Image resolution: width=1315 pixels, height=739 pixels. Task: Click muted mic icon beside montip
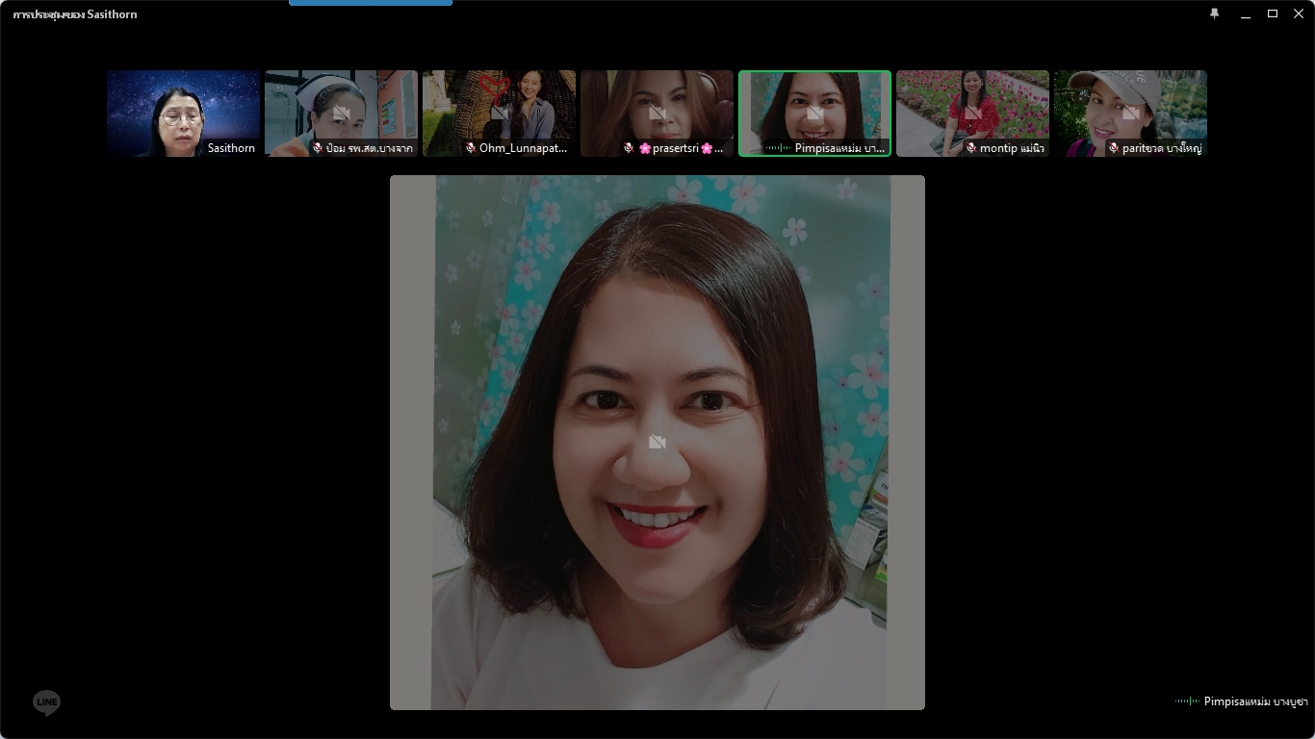click(971, 148)
